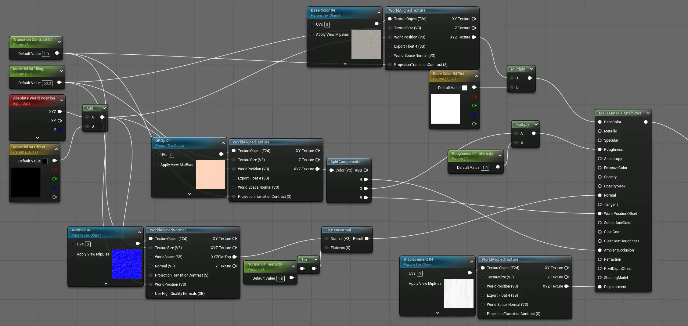Screen dimensions: 688x326
Task: Edit the Base Color 04 UVs index field
Action: pyautogui.click(x=327, y=24)
